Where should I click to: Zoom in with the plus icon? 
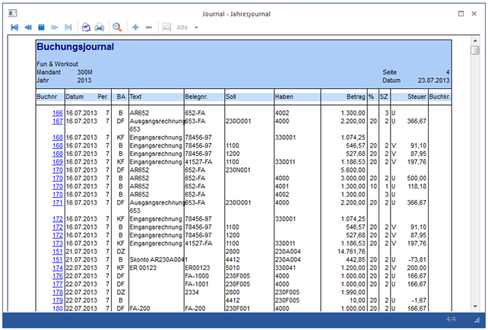tap(136, 27)
